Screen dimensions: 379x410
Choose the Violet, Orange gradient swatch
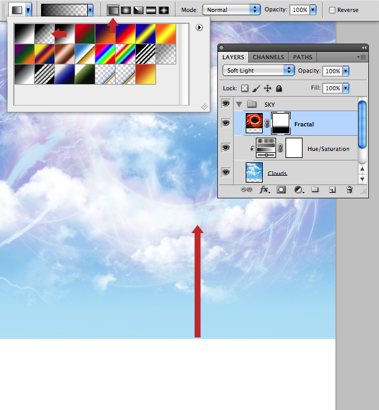105,34
